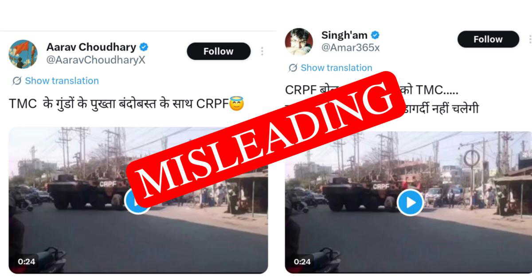
Task: Click the Aarav Choudhary display name
Action: [92, 47]
